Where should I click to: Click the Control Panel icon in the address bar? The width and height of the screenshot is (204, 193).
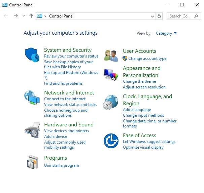(x=39, y=16)
